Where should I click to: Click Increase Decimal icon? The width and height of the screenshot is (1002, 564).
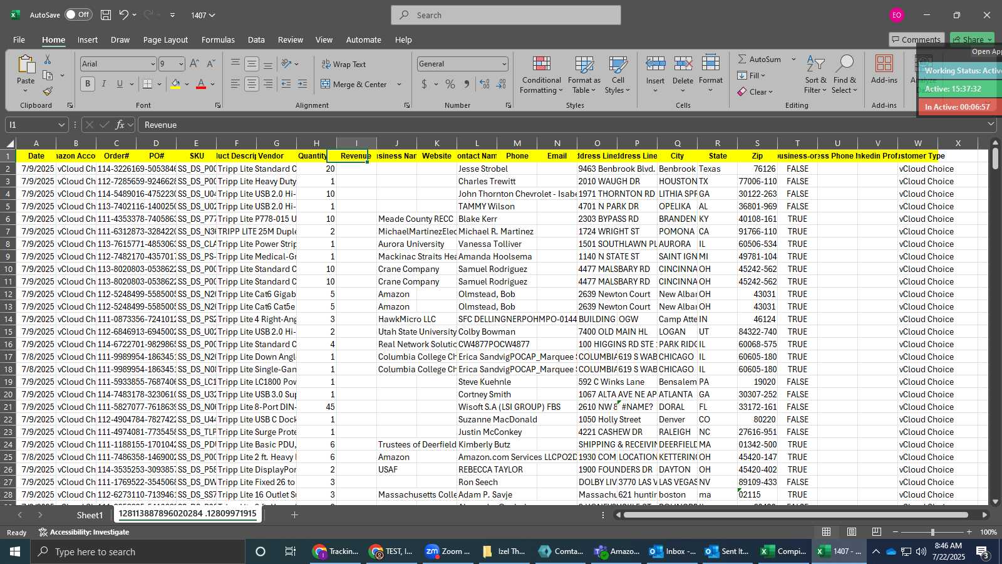coord(484,84)
